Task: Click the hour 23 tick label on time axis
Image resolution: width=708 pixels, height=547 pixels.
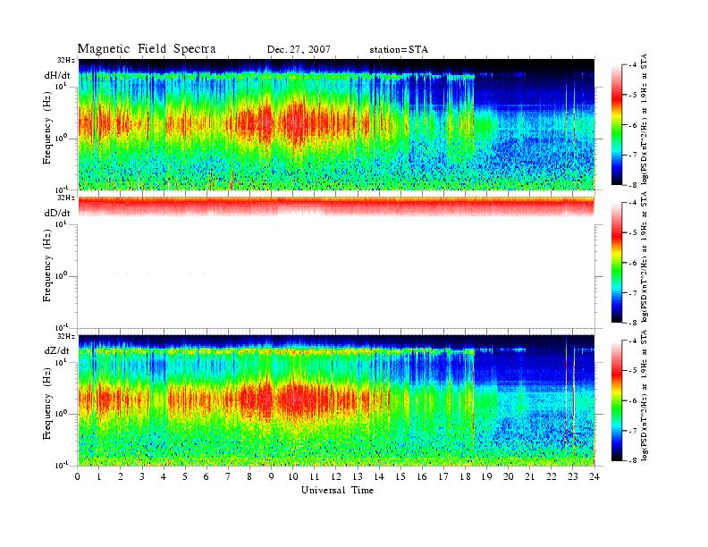Action: (x=572, y=476)
